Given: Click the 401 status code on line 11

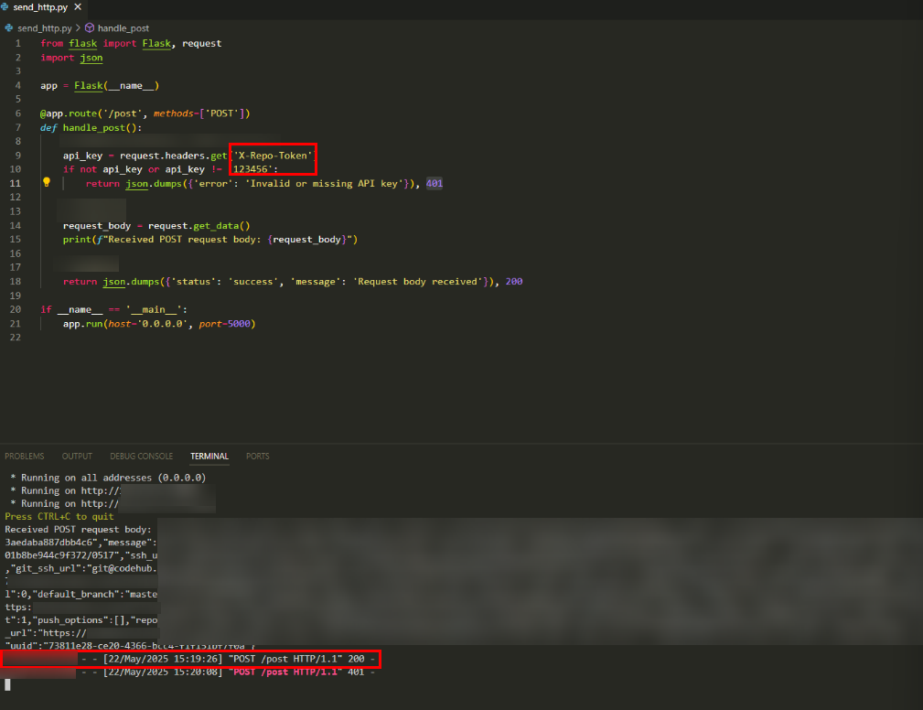Looking at the screenshot, I should [x=435, y=184].
